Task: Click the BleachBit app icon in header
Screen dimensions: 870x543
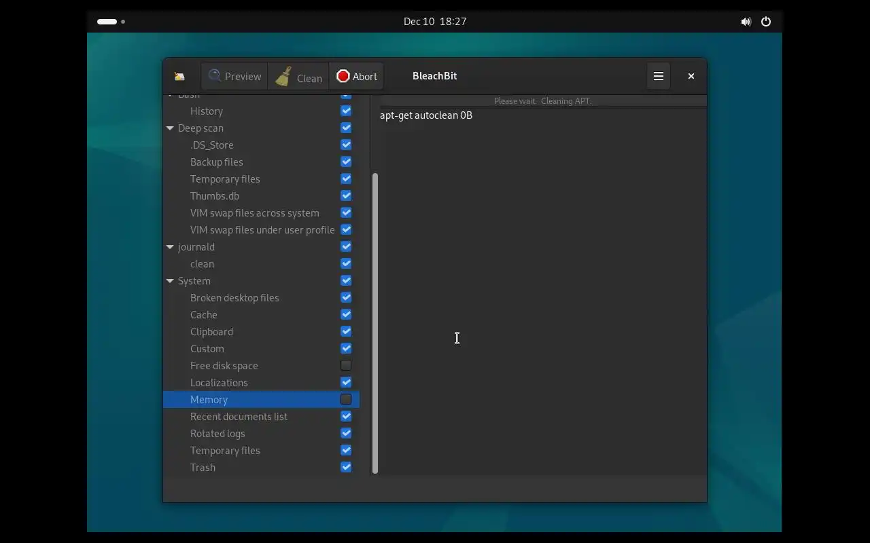Action: click(x=179, y=77)
